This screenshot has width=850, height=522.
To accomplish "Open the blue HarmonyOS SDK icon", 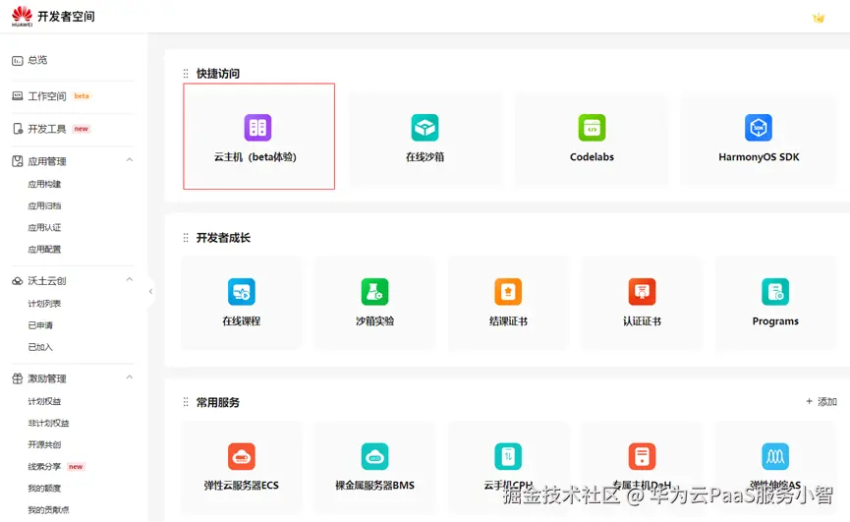I will pyautogui.click(x=759, y=128).
